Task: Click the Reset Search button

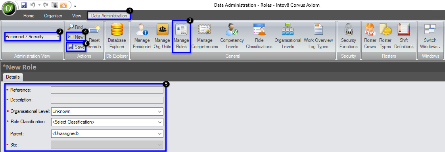Action: pos(94,37)
